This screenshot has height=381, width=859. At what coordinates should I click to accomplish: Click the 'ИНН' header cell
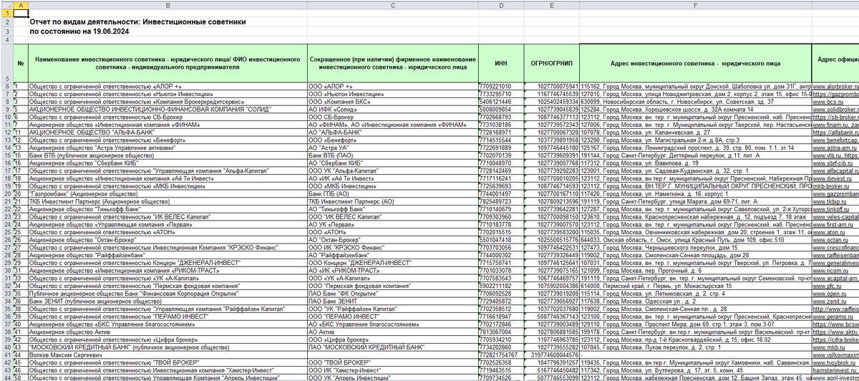(502, 63)
